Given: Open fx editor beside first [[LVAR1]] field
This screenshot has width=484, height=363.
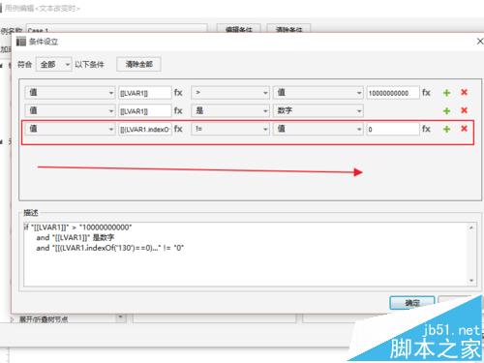Looking at the screenshot, I should (x=178, y=93).
